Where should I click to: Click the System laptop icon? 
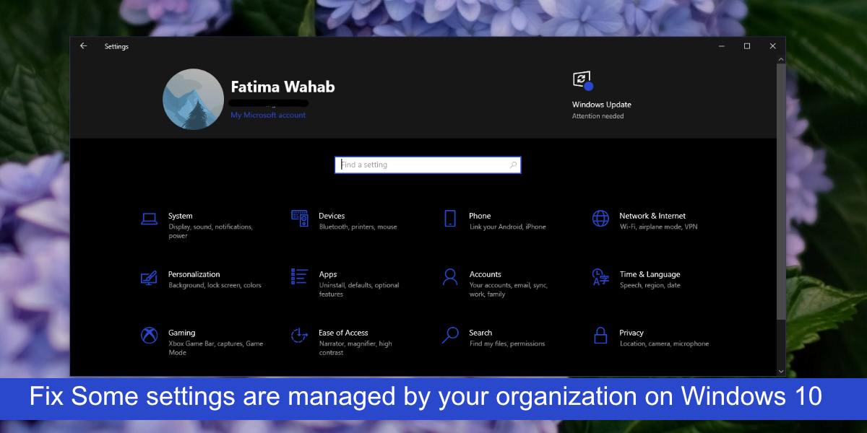pyautogui.click(x=150, y=219)
